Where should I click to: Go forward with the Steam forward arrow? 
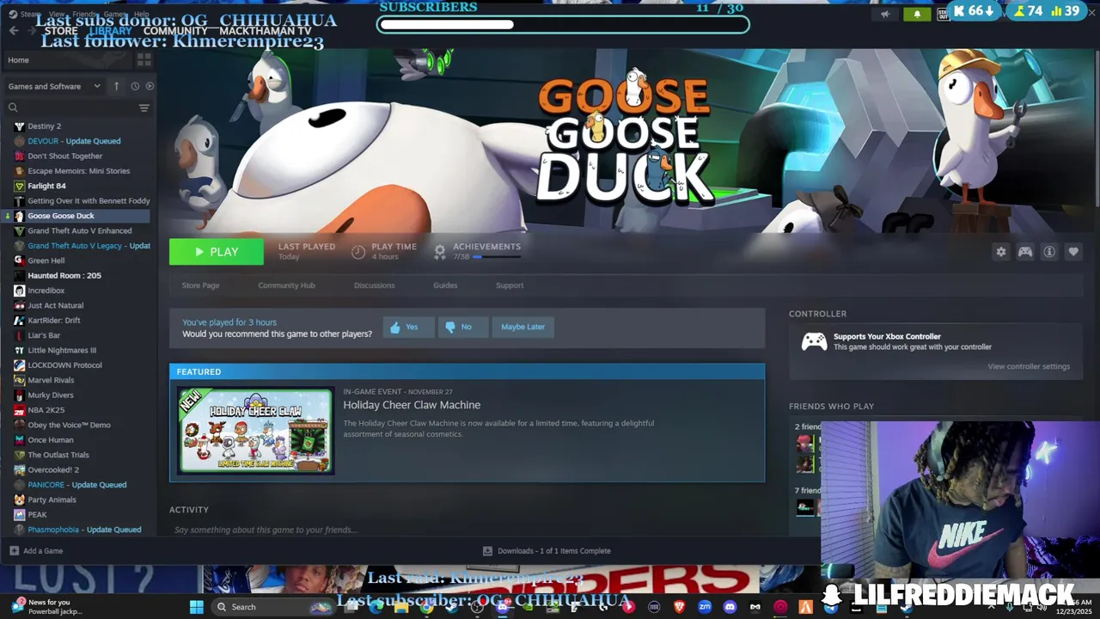click(33, 31)
